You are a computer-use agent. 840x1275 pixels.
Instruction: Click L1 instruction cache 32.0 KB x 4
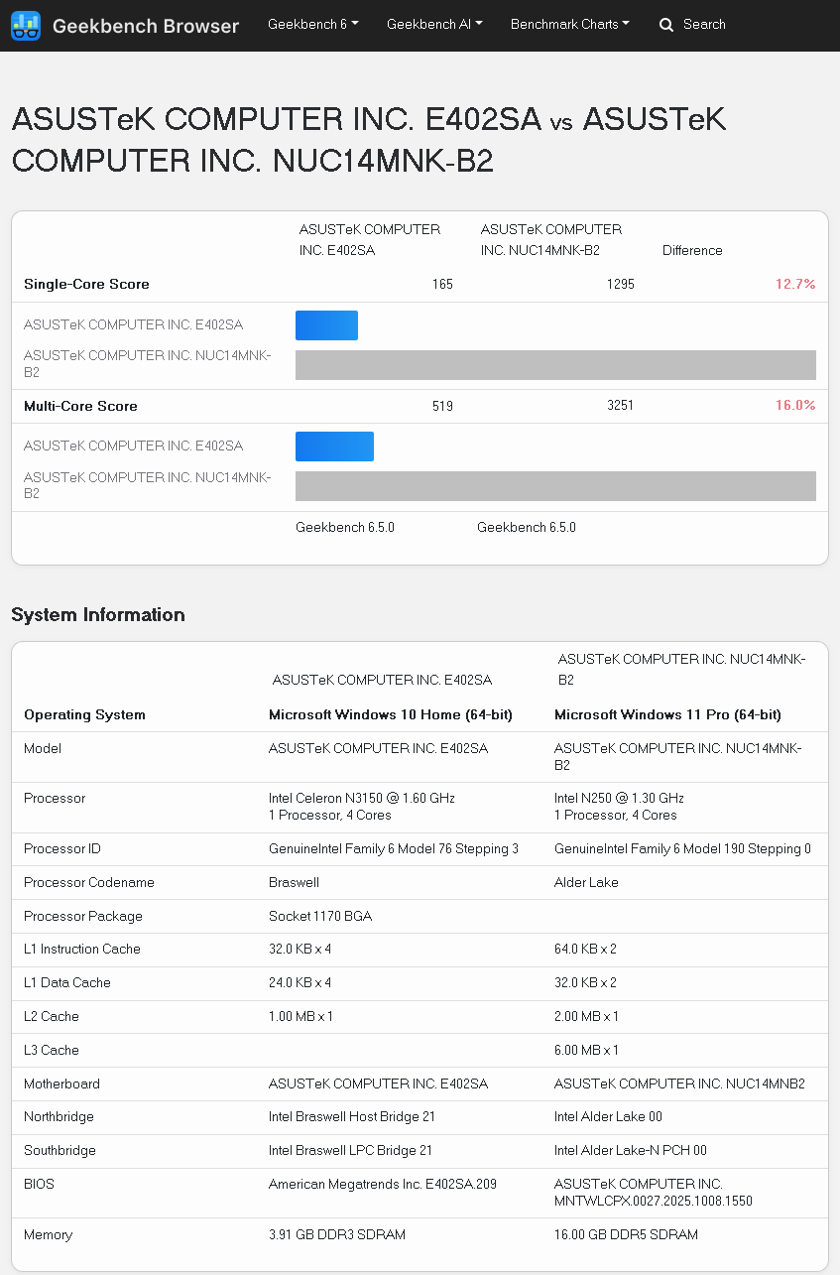[300, 949]
